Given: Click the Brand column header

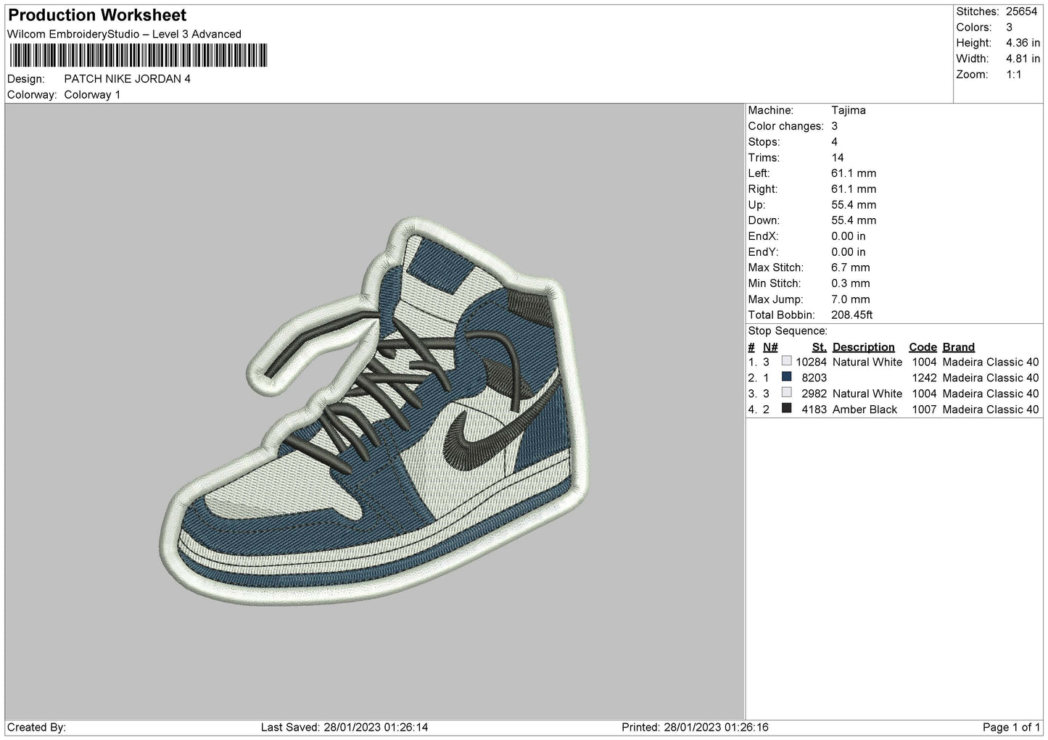Looking at the screenshot, I should tap(959, 347).
